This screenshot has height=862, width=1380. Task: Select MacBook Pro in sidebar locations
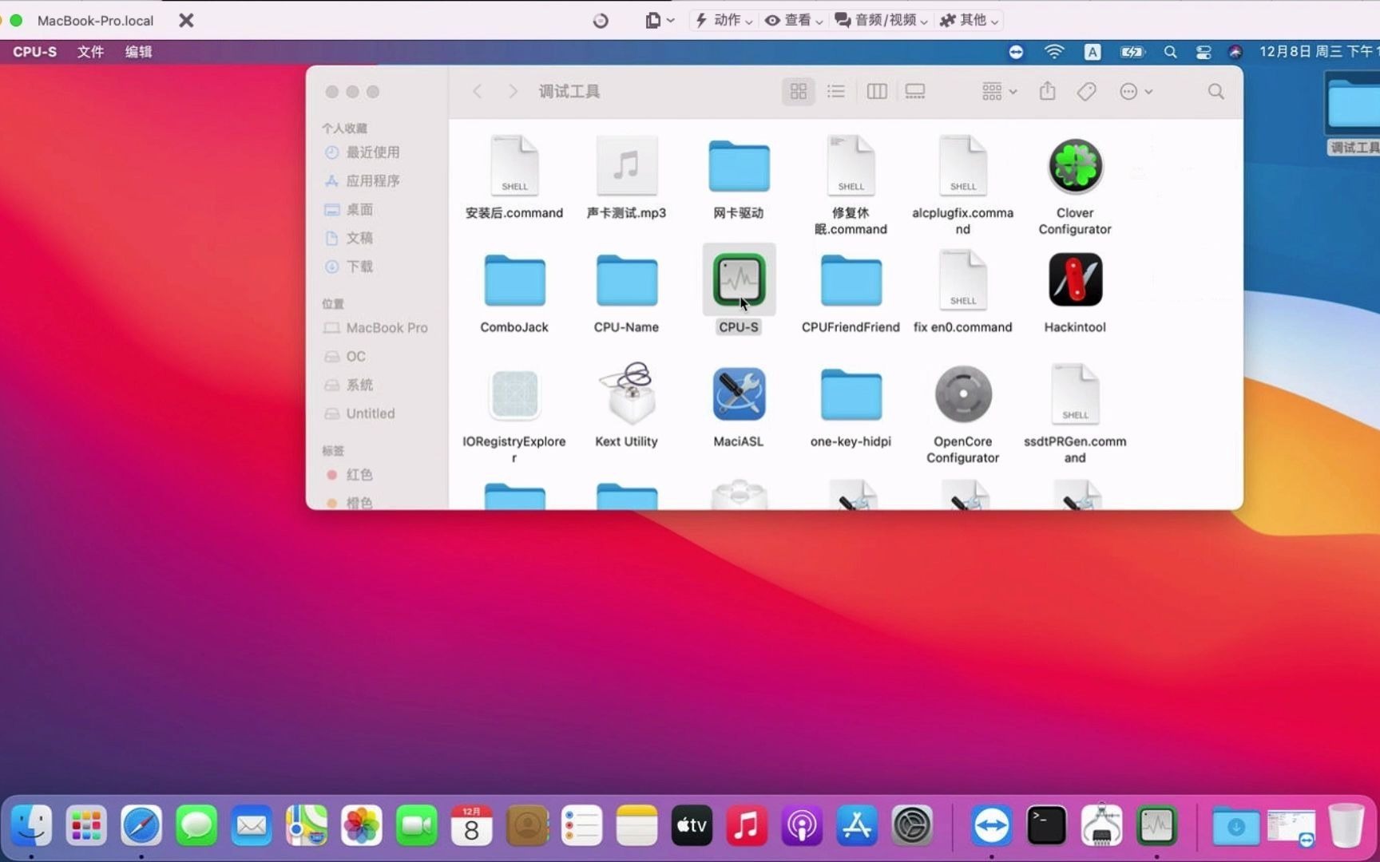[375, 328]
